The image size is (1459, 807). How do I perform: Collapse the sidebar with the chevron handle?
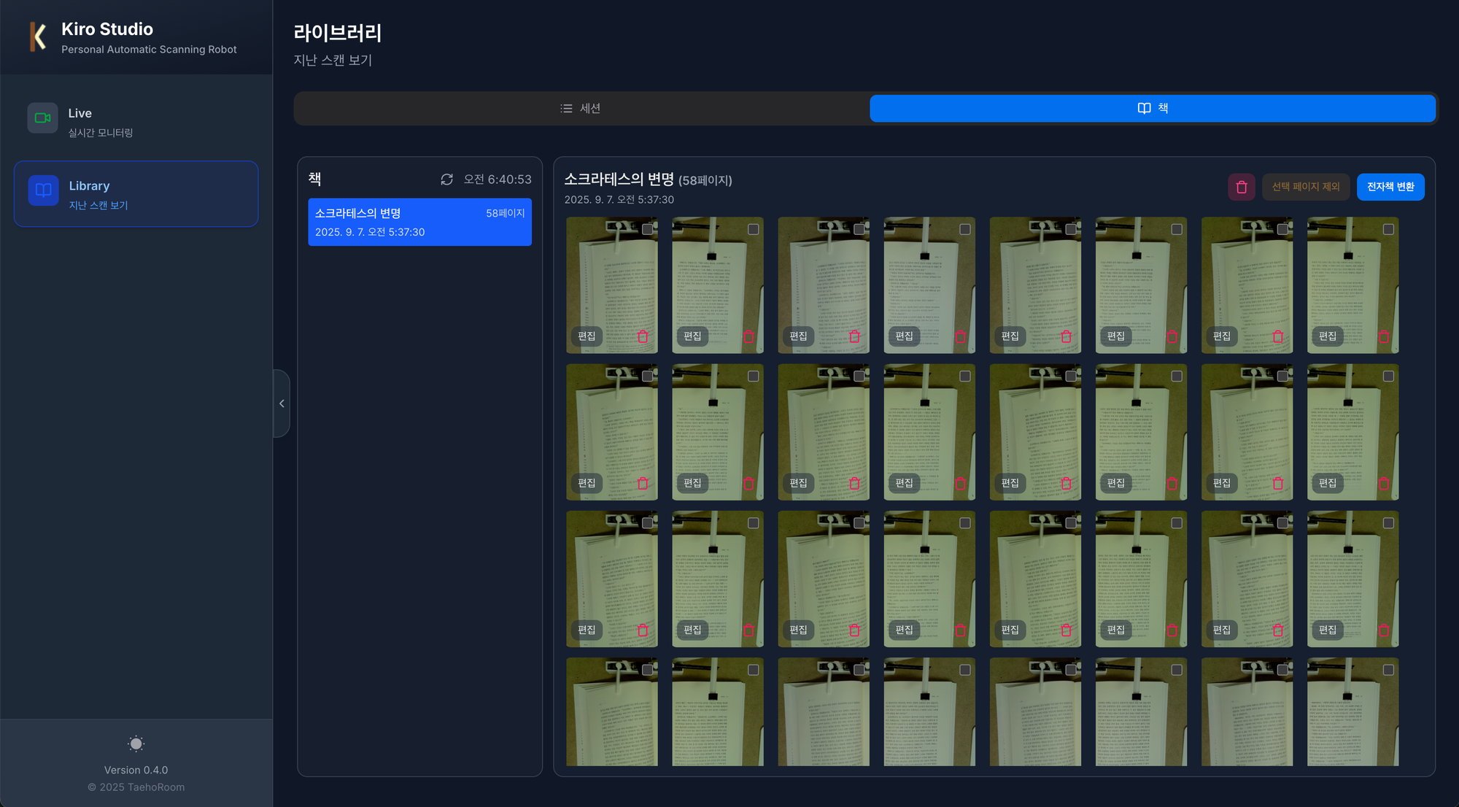[282, 403]
